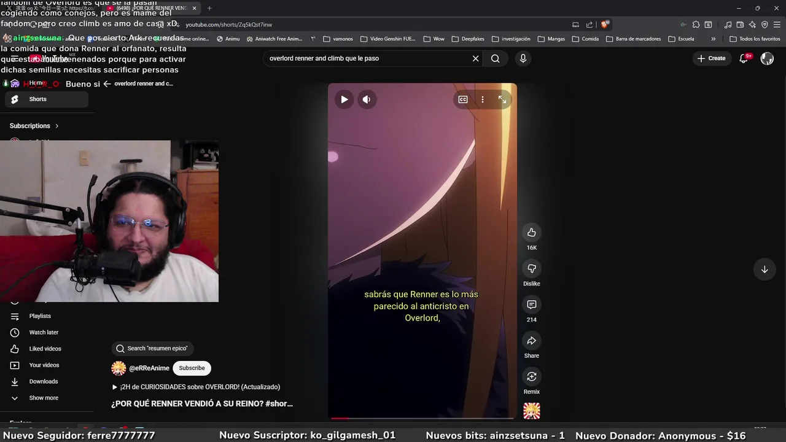Open the VPN shield icon in the toolbar
The height and width of the screenshot is (442, 786).
(x=765, y=25)
